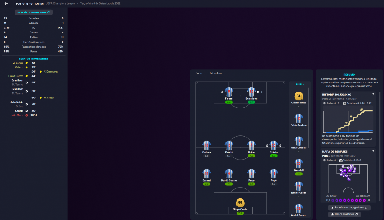Click the Posse statistics row
The width and height of the screenshot is (384, 220).
pyautogui.click(x=33, y=52)
